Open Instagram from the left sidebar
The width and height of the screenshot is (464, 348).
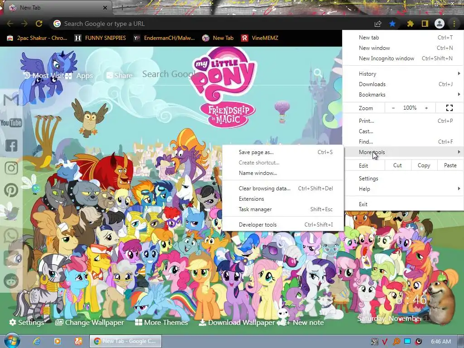[11, 168]
